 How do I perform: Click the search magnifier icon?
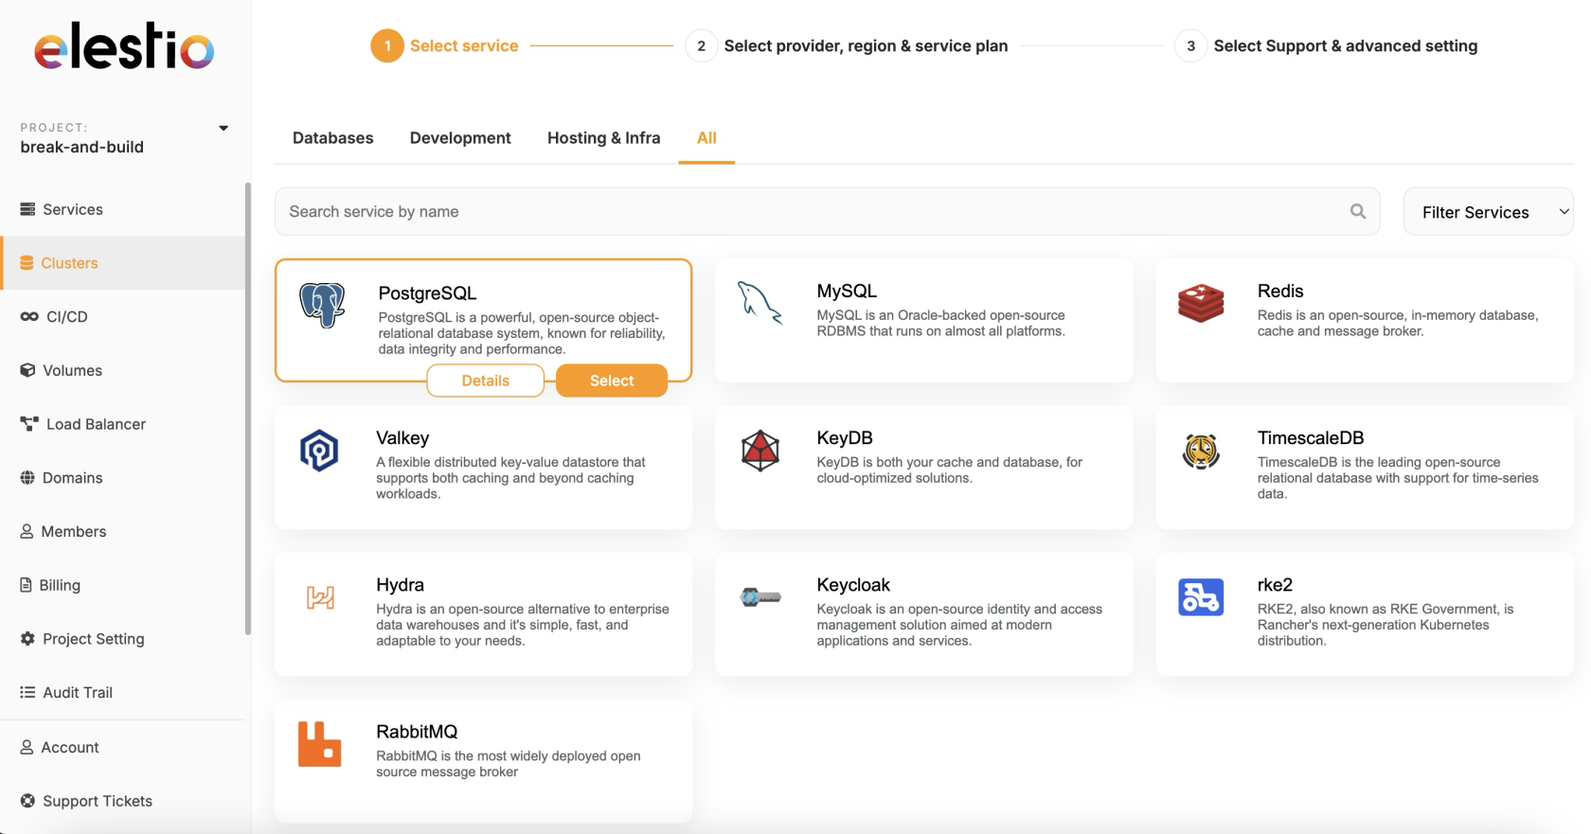pos(1357,211)
